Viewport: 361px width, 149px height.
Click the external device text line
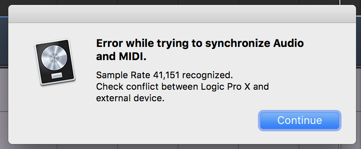tap(130, 98)
